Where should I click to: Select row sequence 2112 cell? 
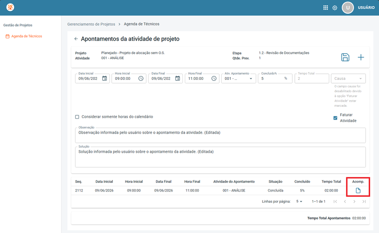point(79,190)
